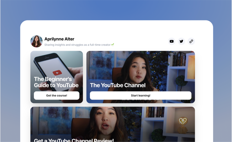The width and height of the screenshot is (232, 142).
Task: Click Aprilynne Alter's profile avatar
Action: coord(36,41)
